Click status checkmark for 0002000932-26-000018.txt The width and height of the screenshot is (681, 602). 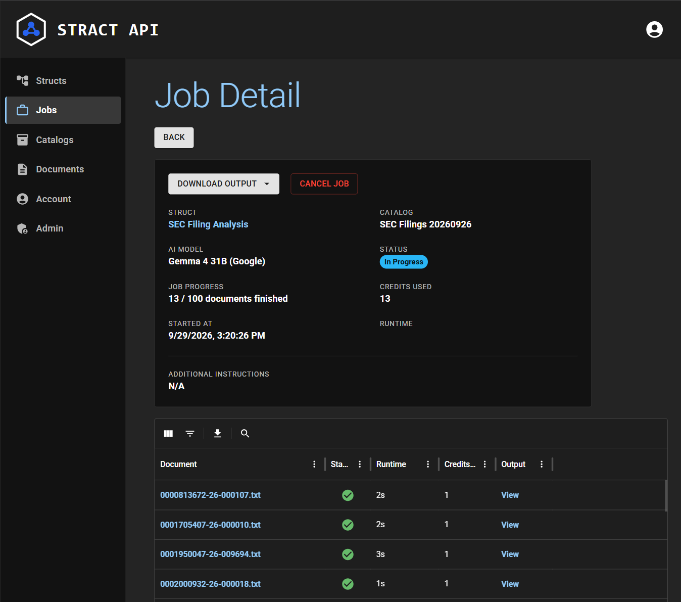pyautogui.click(x=348, y=584)
